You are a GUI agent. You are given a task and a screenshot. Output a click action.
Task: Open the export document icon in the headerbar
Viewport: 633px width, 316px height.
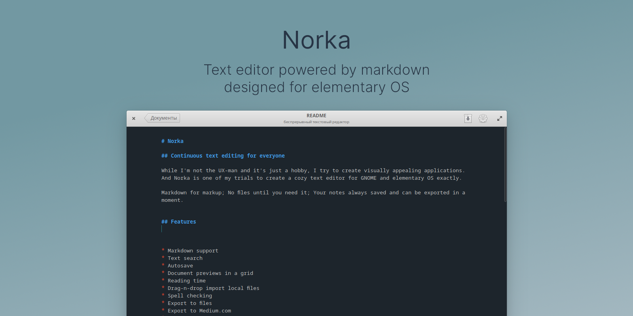468,118
